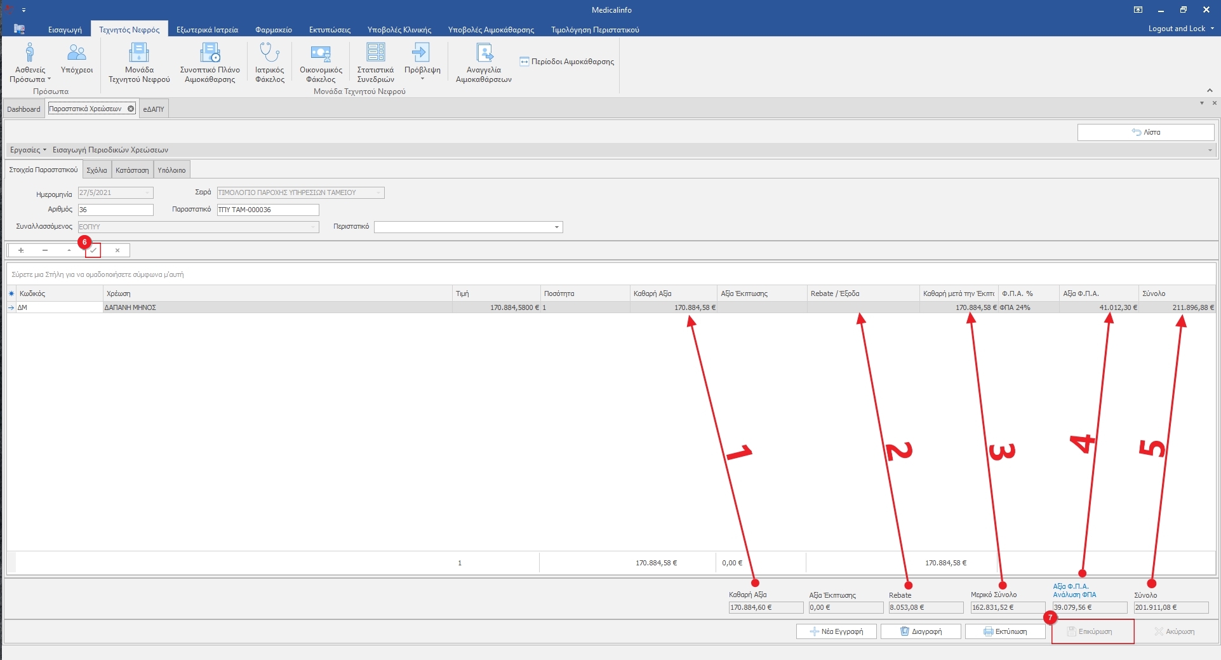The height and width of the screenshot is (660, 1221).
Task: Switch to the Φαρμακείο ribbon tab
Action: click(x=273, y=30)
